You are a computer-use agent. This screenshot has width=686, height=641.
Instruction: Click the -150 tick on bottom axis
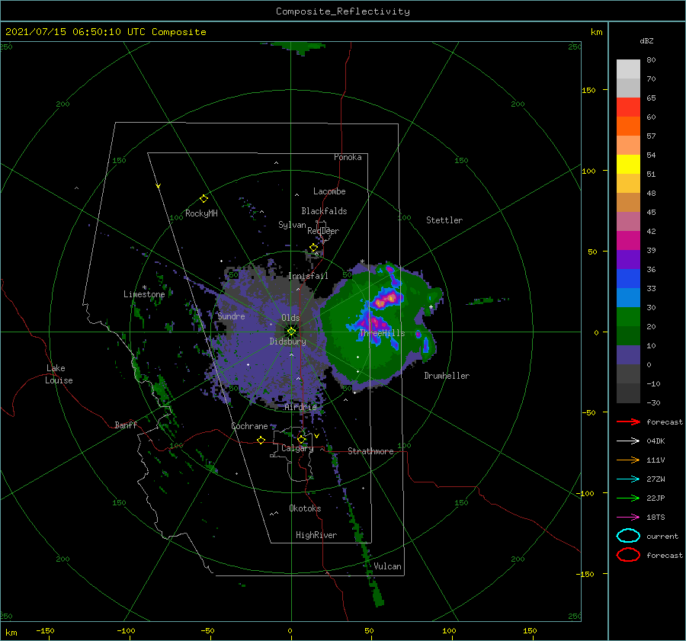[45, 630]
